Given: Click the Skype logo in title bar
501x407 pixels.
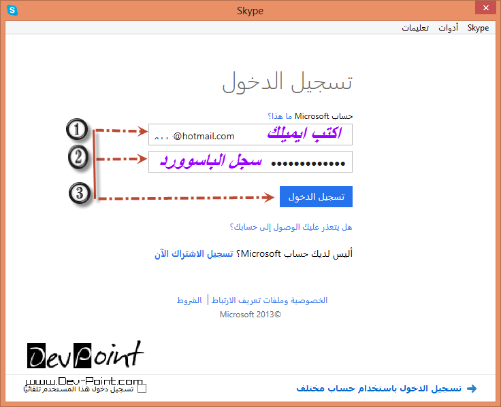Looking at the screenshot, I should pos(12,10).
